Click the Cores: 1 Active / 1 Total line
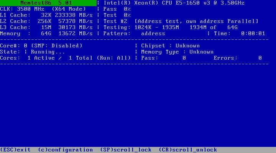This screenshot has width=276, height=153. (x=65, y=58)
